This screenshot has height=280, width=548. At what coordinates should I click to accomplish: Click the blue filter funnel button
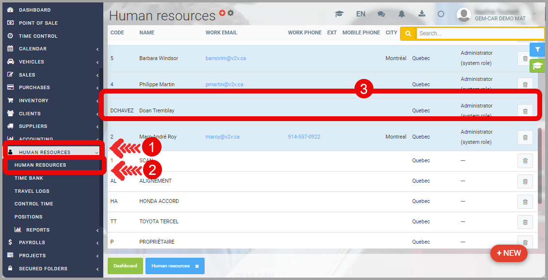coord(537,49)
